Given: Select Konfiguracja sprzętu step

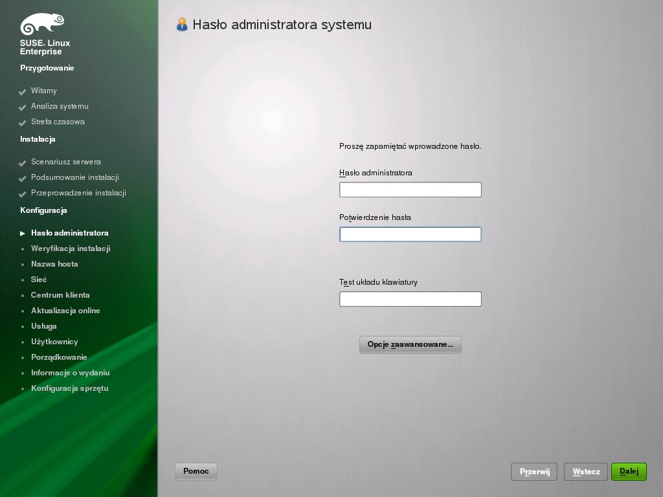Looking at the screenshot, I should point(70,388).
